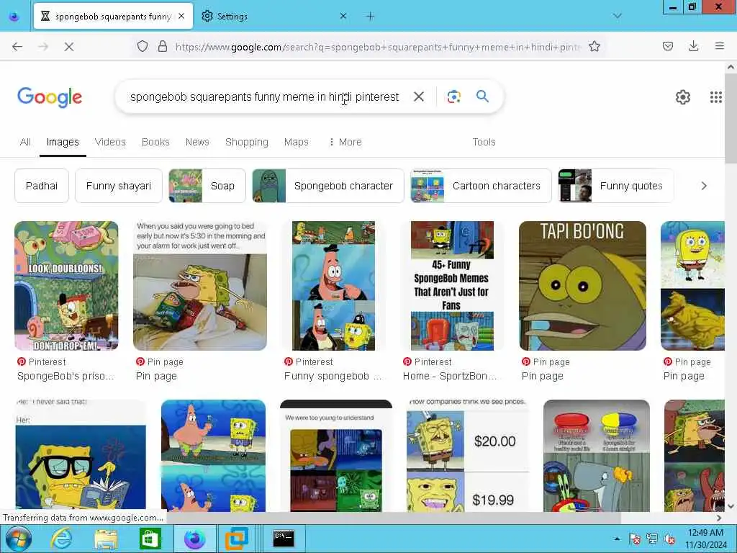Select the Funny quotes chip
This screenshot has height=553, width=737.
click(616, 186)
